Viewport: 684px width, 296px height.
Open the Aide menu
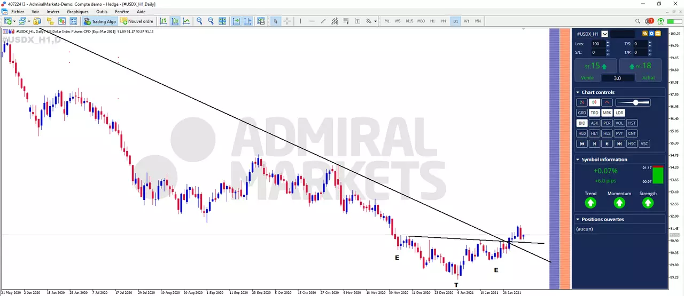coord(141,12)
